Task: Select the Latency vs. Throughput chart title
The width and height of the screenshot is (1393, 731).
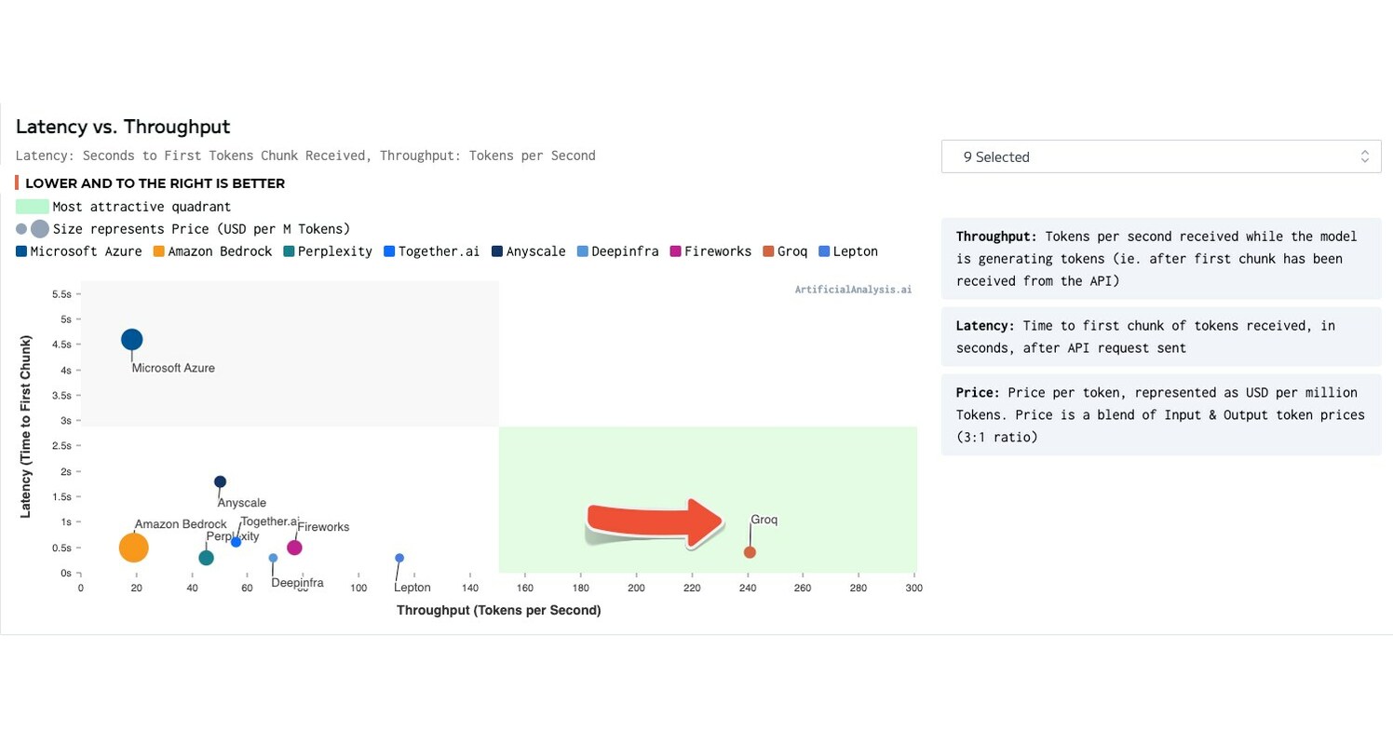Action: 124,127
